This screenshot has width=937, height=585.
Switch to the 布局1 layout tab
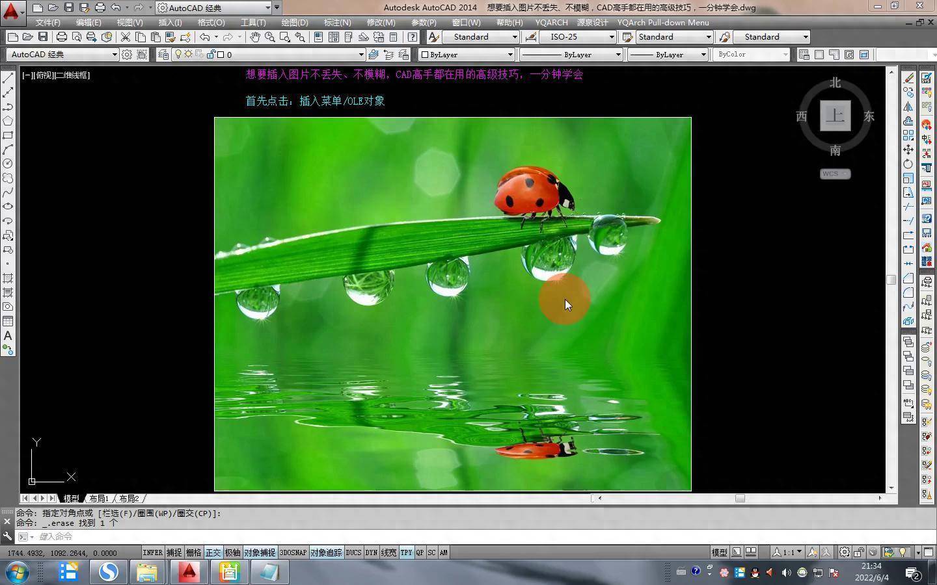tap(99, 499)
